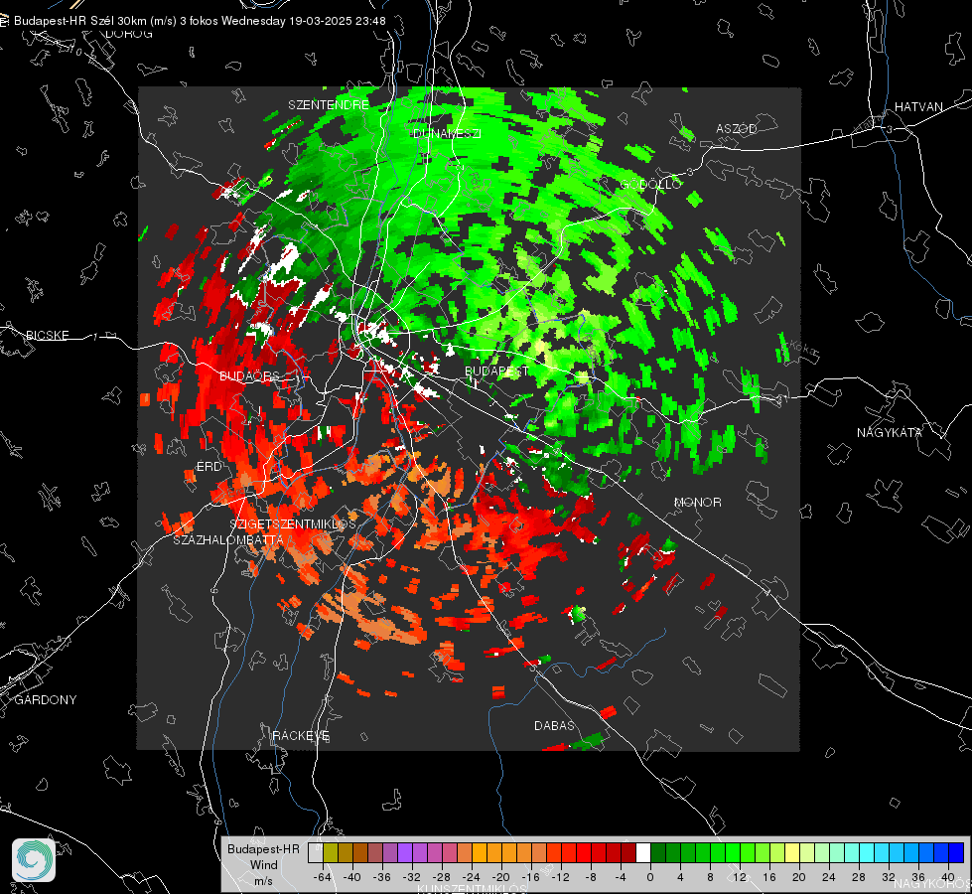Click the MONOR town label
Image resolution: width=972 pixels, height=894 pixels.
coord(697,502)
